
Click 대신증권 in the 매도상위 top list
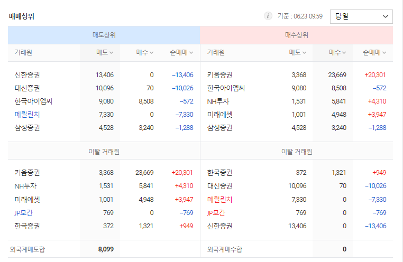pyautogui.click(x=27, y=88)
